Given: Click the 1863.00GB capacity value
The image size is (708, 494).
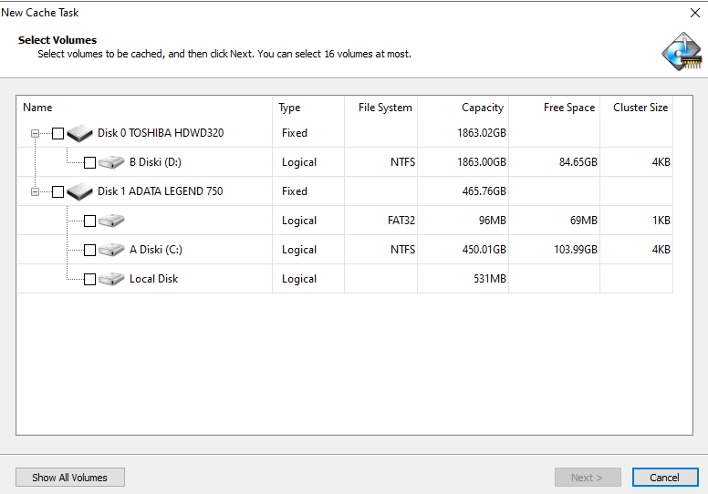Looking at the screenshot, I should 482,162.
